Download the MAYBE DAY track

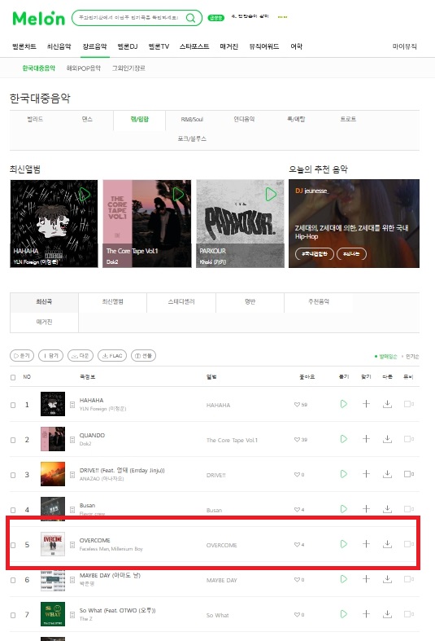(387, 579)
